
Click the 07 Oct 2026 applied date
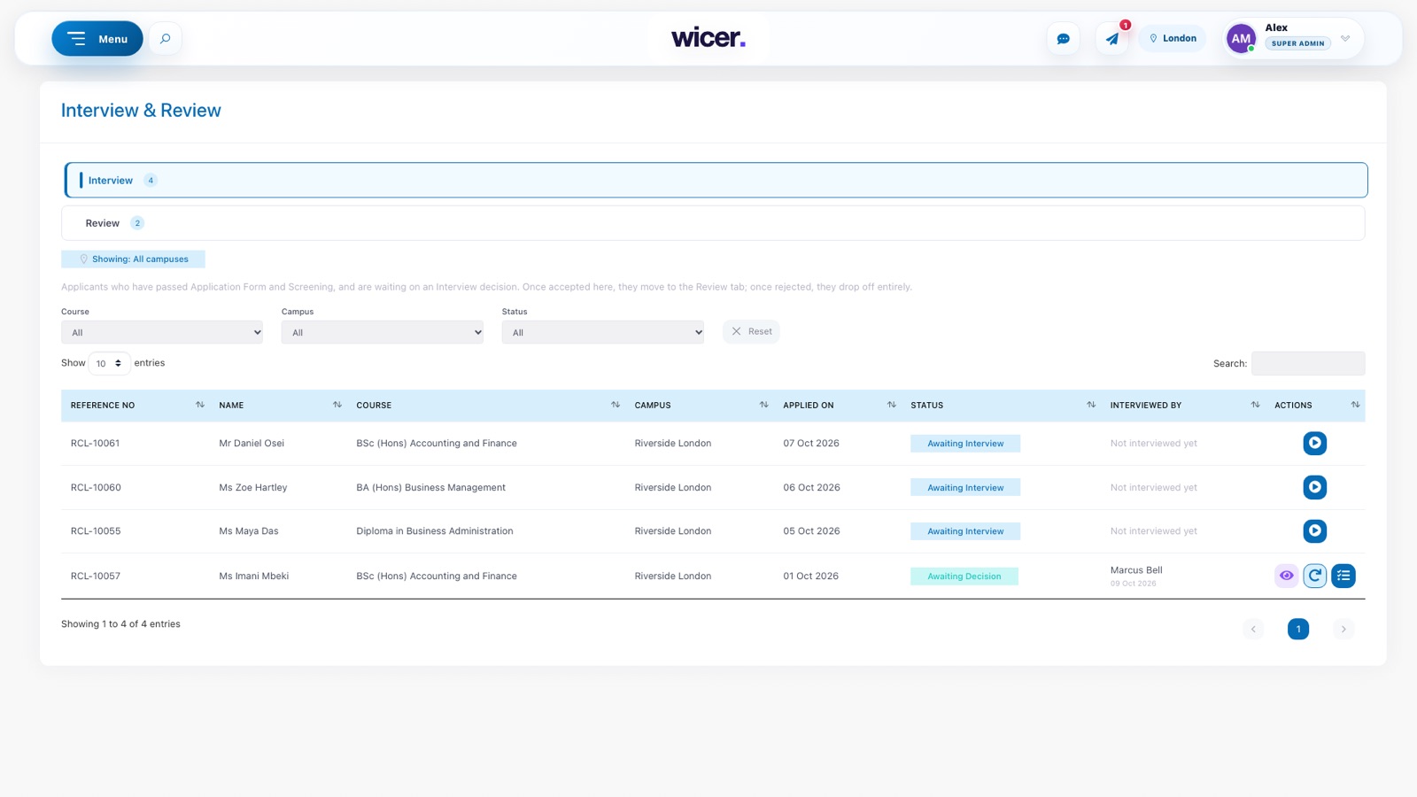[x=811, y=444]
